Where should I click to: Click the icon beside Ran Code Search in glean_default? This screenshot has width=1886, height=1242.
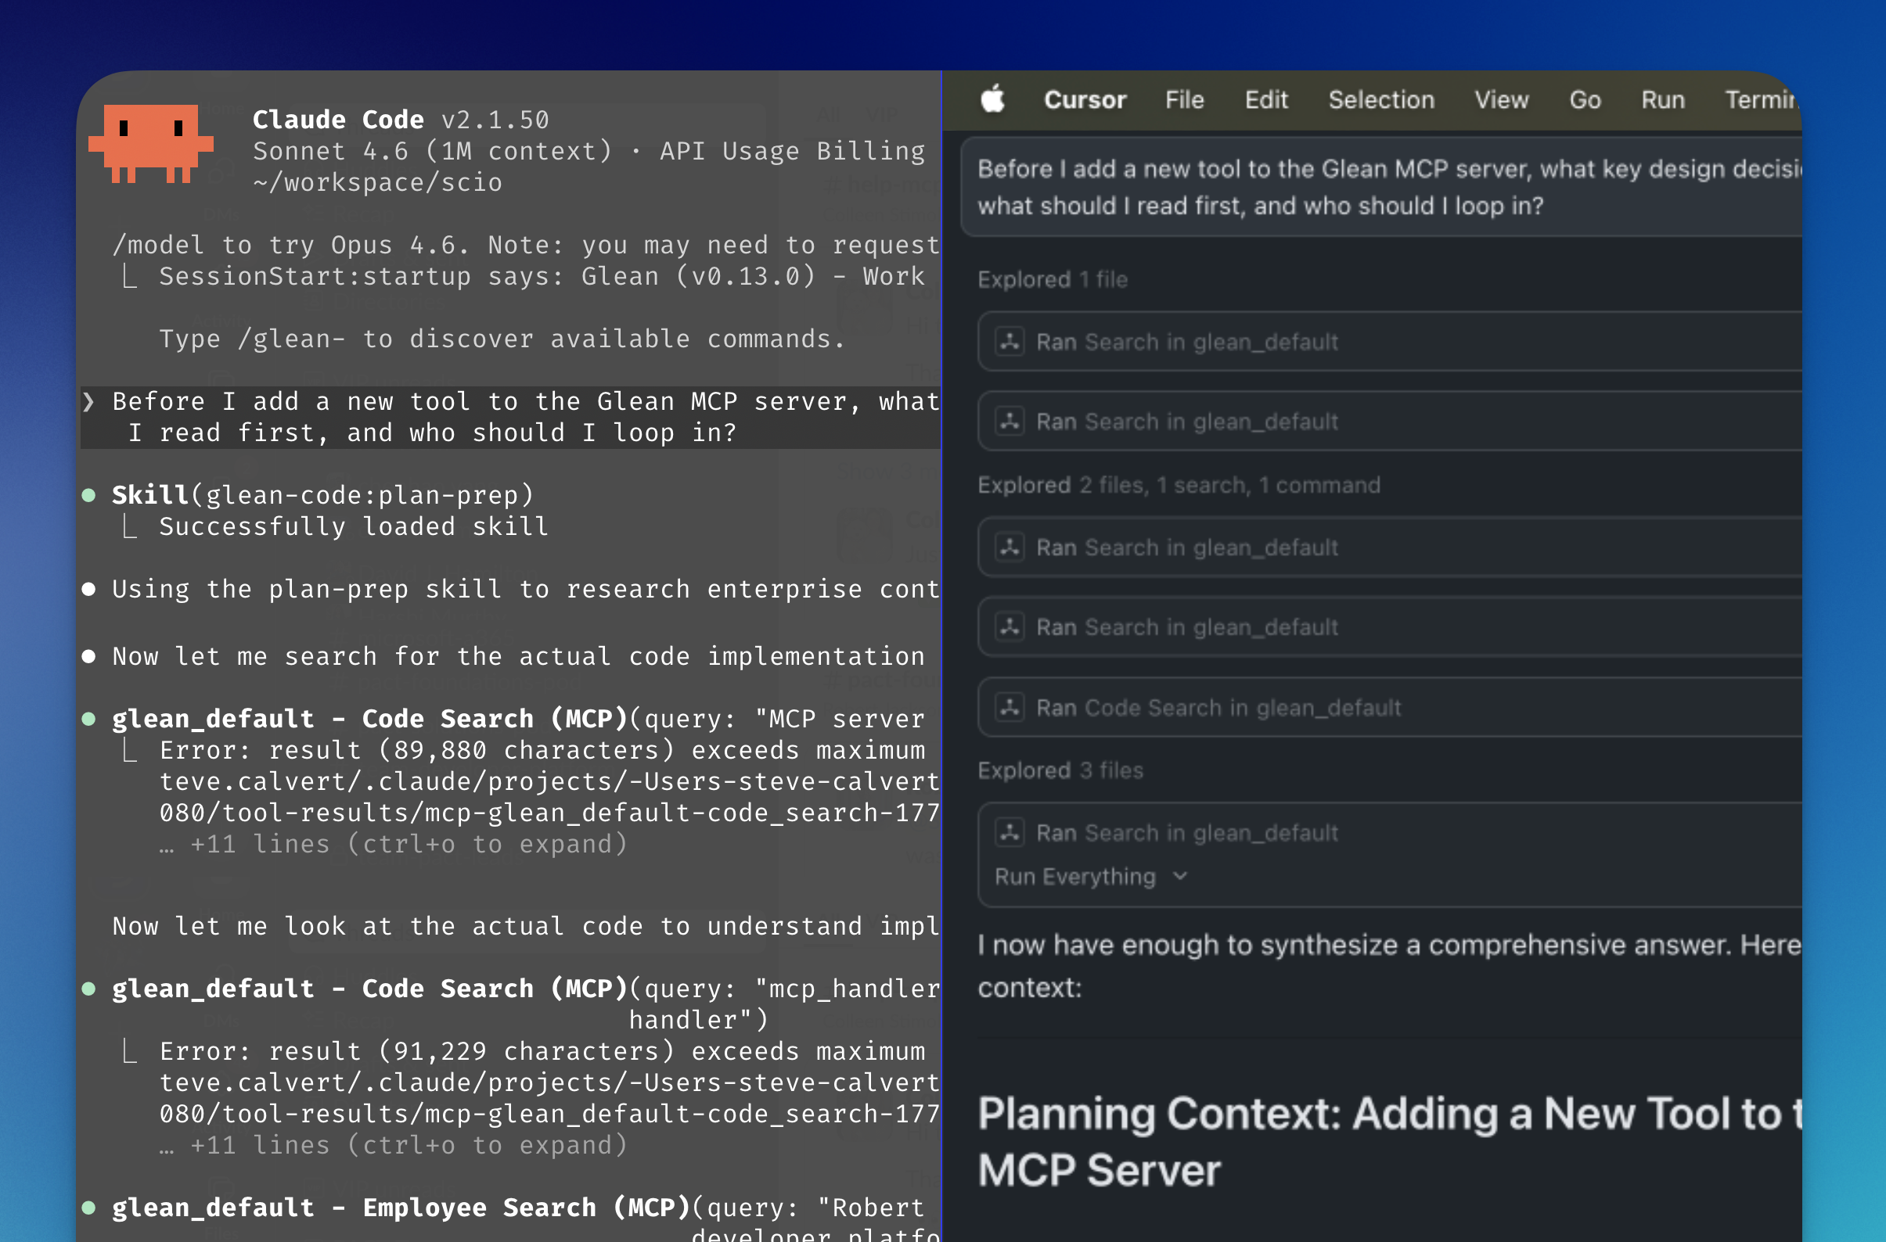click(x=1010, y=707)
